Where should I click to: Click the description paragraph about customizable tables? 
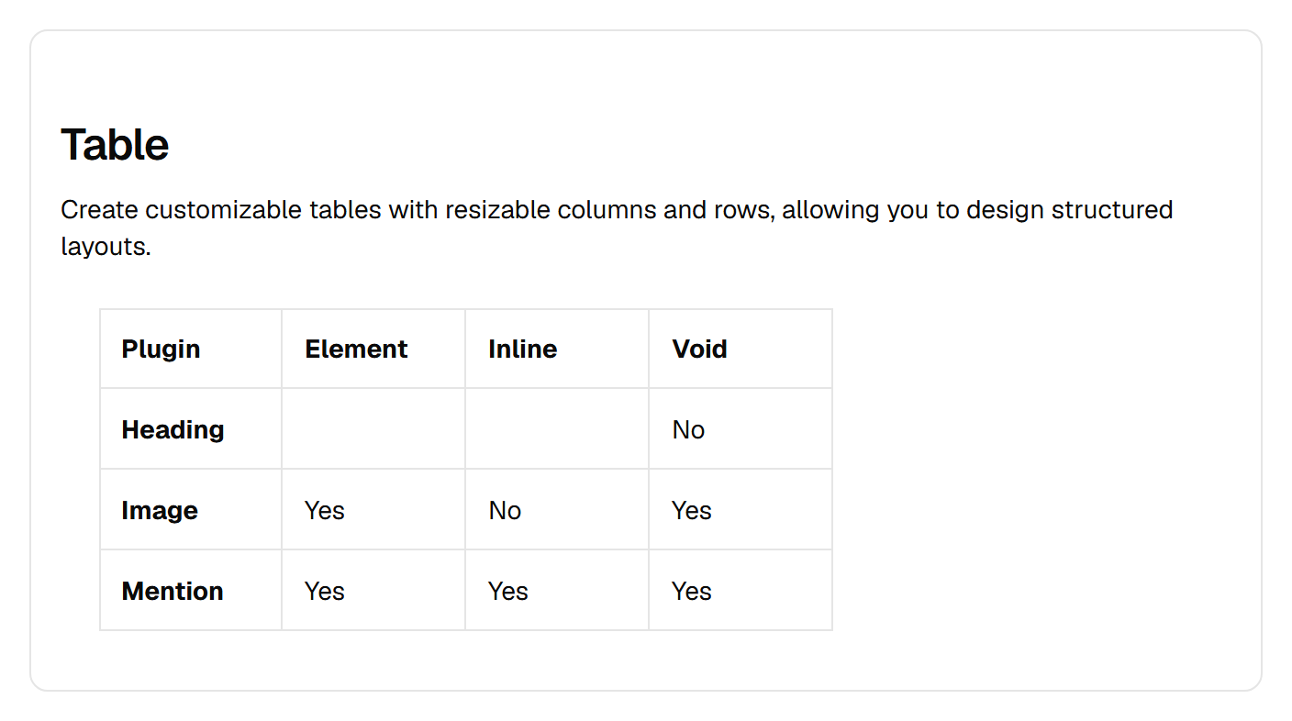617,227
